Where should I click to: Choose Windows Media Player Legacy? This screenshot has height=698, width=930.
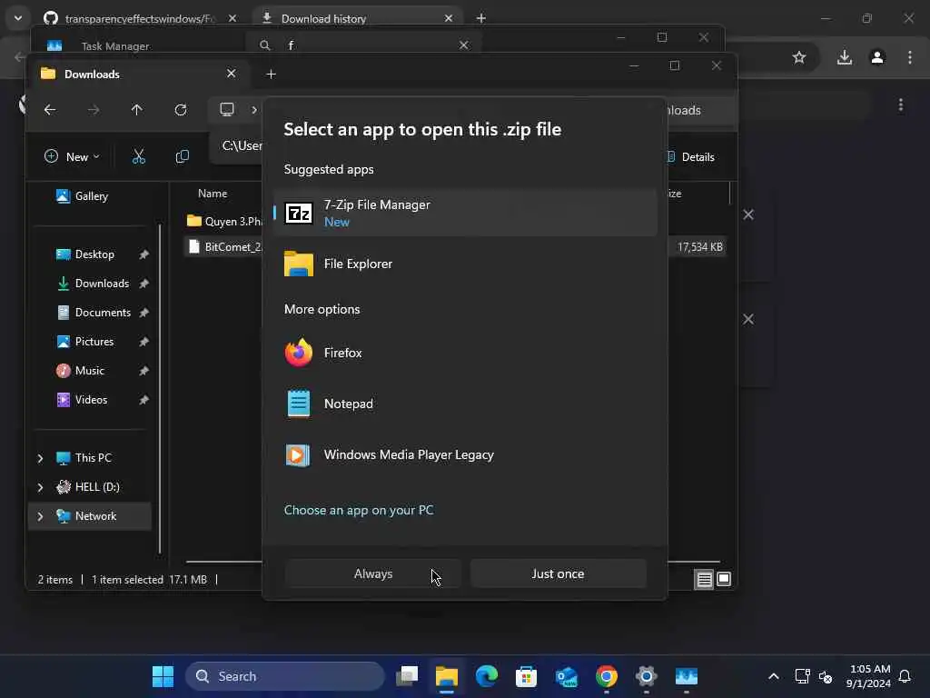click(465, 454)
